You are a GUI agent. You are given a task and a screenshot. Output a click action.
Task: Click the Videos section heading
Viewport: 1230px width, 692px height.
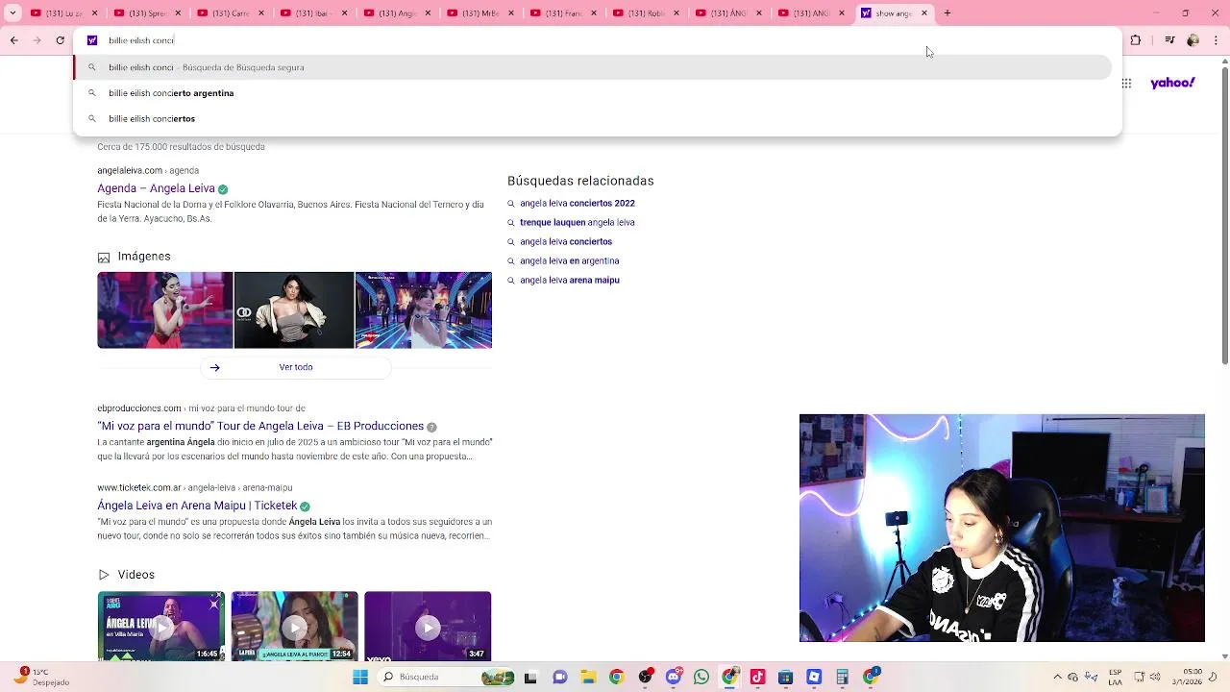(x=135, y=575)
